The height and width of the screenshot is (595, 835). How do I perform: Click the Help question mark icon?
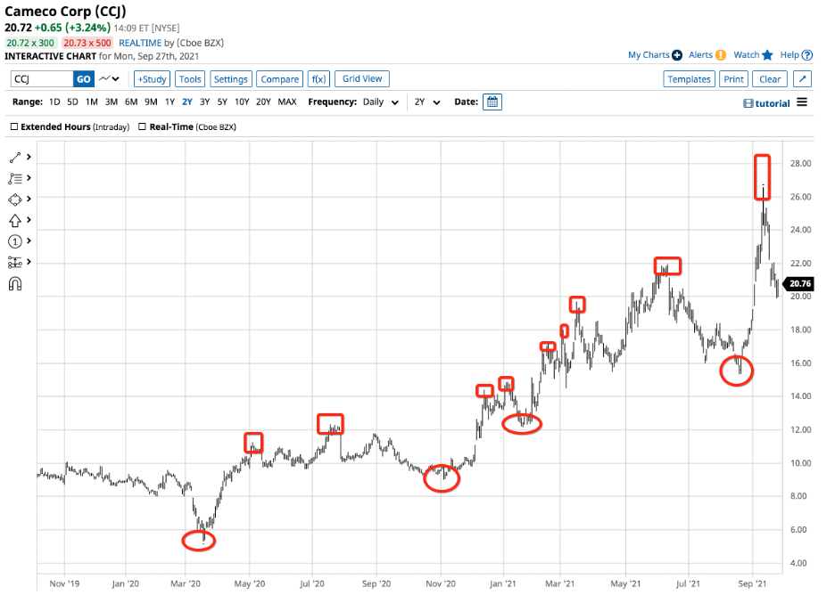click(807, 54)
